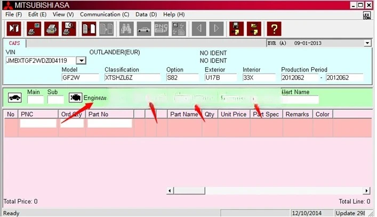Click the previous page left arrow icon
This screenshot has width=377, height=217.
(199, 29)
